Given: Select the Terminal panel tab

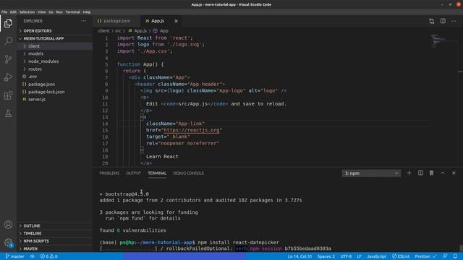Looking at the screenshot, I should pos(157,173).
